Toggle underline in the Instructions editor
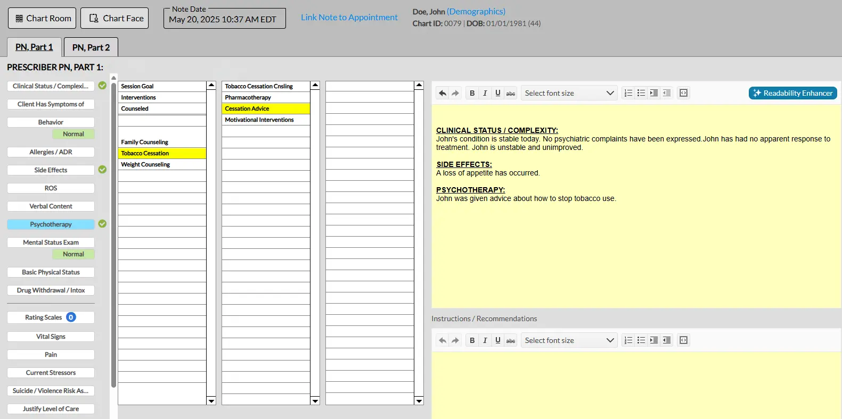Viewport: 842px width, 419px height. pos(498,340)
